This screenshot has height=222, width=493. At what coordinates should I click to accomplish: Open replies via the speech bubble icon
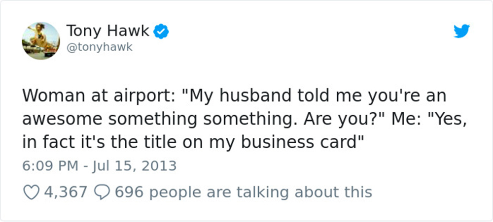102,192
